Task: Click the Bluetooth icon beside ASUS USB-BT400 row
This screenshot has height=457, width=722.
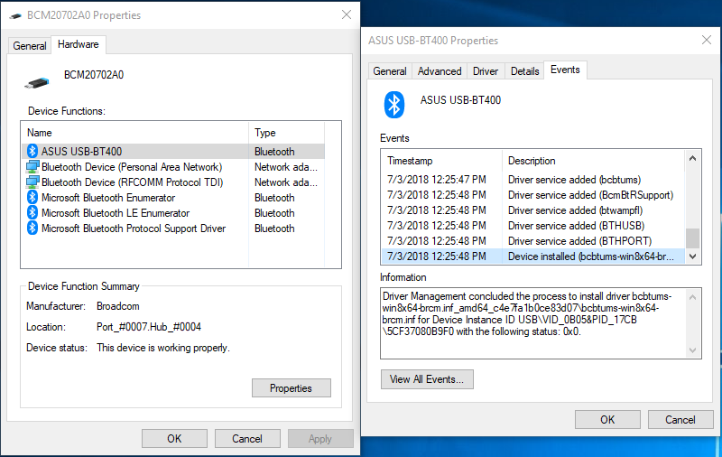Action: coord(32,151)
